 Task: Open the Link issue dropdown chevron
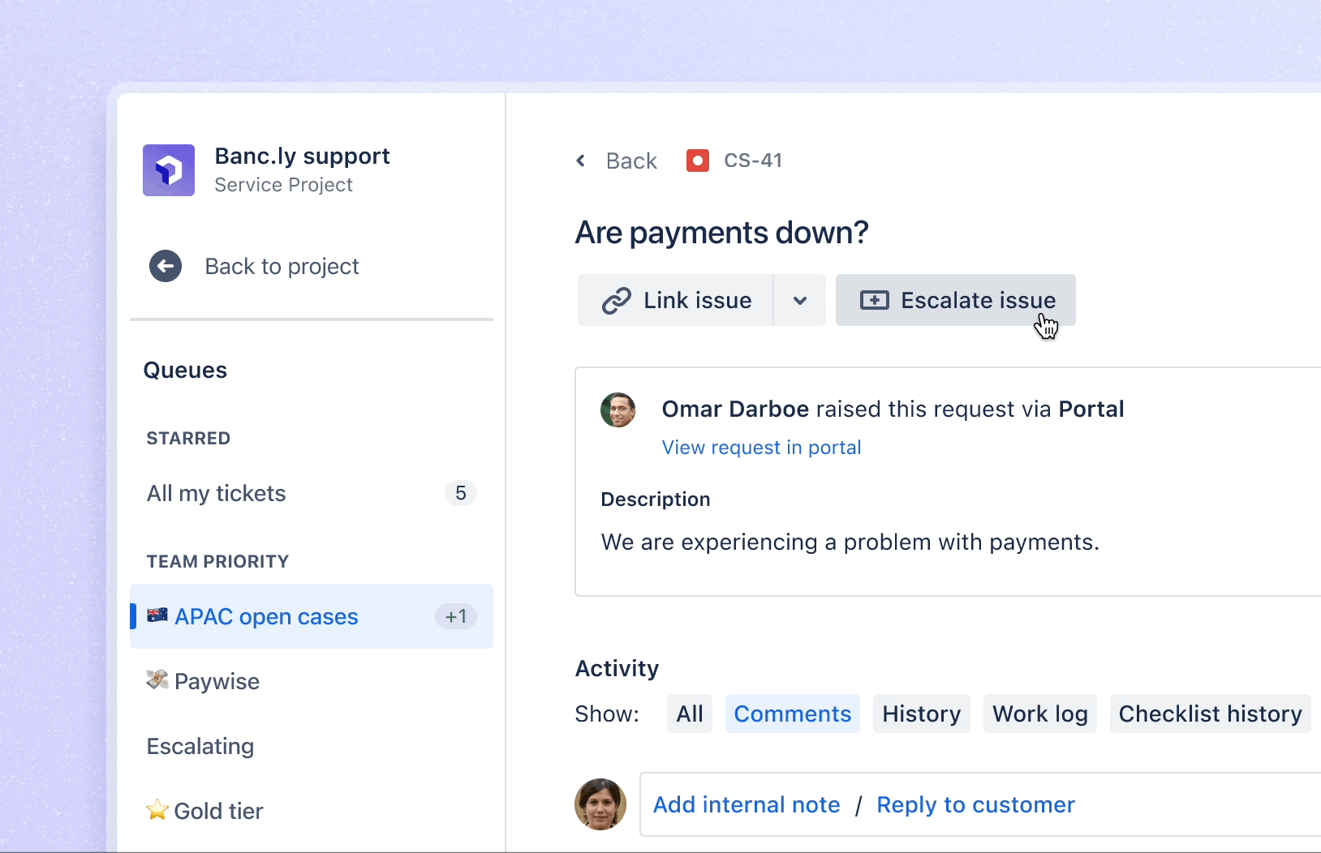click(800, 300)
